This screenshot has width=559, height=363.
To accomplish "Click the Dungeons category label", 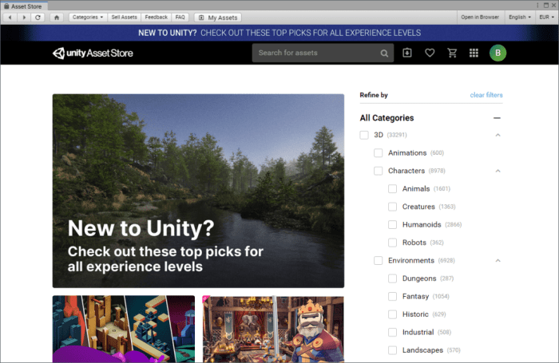I will (x=419, y=278).
